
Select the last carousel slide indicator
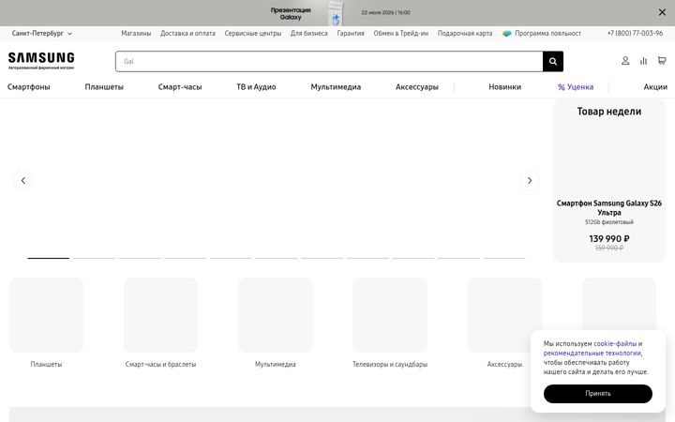(504, 258)
